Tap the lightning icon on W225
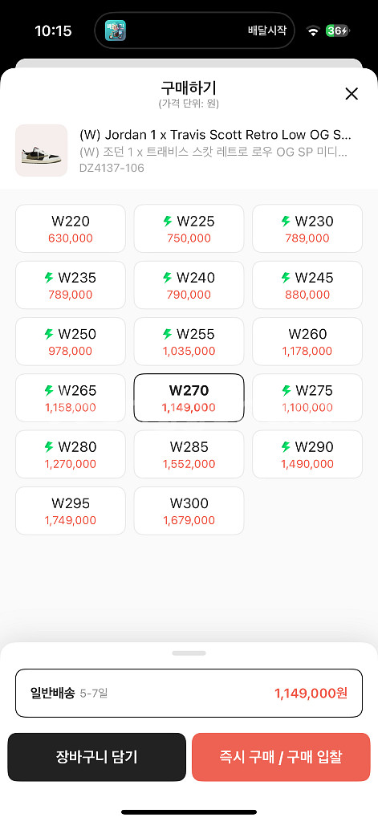 [168, 222]
